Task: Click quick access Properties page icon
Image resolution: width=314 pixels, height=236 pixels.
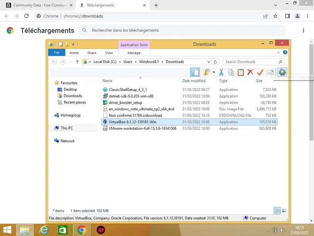Action: point(60,44)
